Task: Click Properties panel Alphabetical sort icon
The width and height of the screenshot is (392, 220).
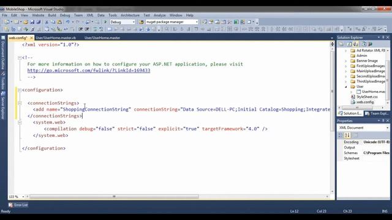Action: click(347, 135)
